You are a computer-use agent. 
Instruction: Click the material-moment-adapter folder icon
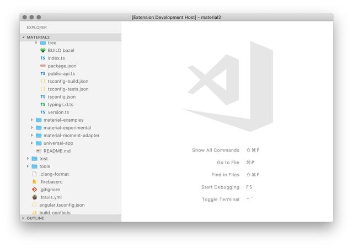tap(39, 135)
